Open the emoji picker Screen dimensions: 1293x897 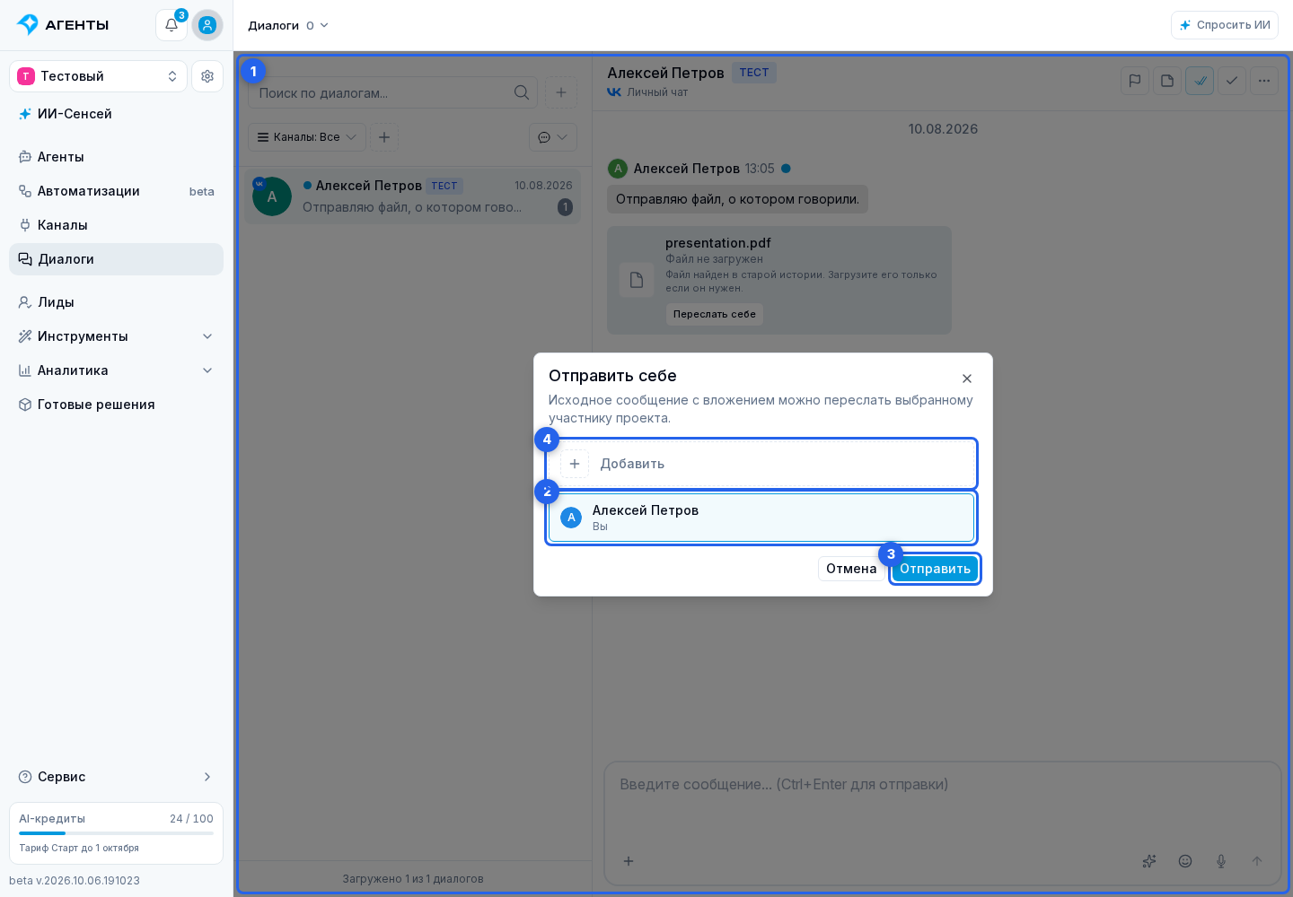coord(1185,861)
